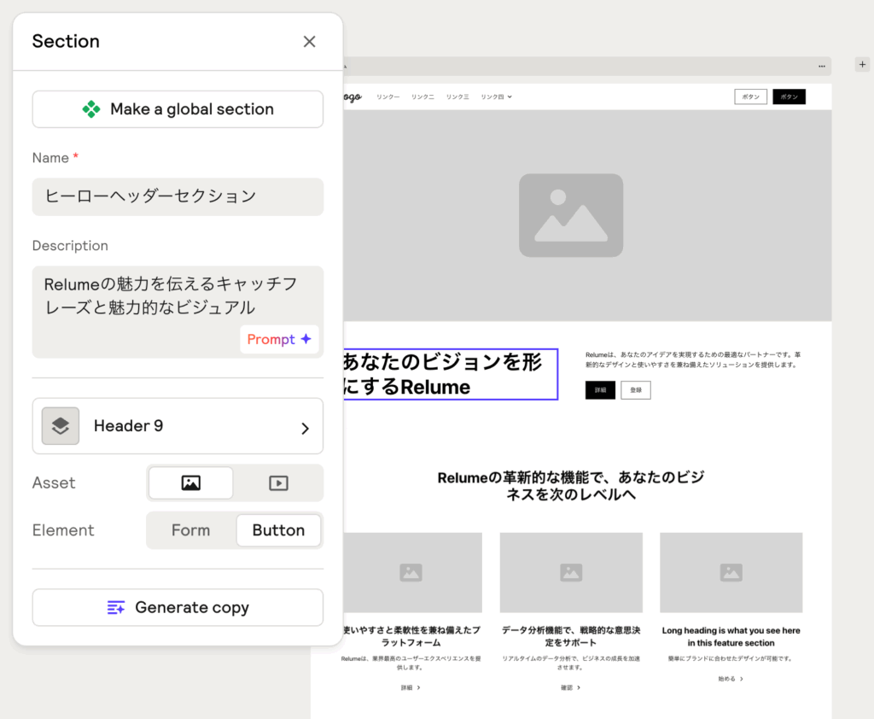Image resolution: width=874 pixels, height=719 pixels.
Task: Switch Element to Button
Action: point(278,530)
